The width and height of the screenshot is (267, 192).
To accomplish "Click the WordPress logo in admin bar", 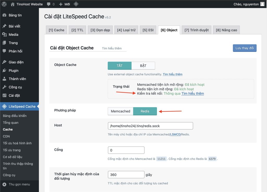I will click(4, 4).
